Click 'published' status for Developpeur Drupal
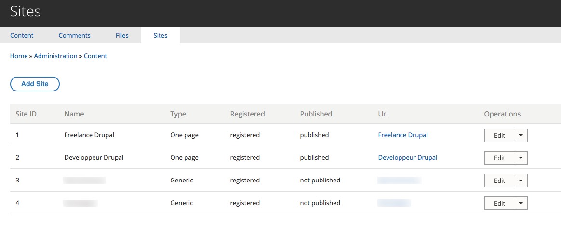Image resolution: width=561 pixels, height=233 pixels. click(315, 157)
